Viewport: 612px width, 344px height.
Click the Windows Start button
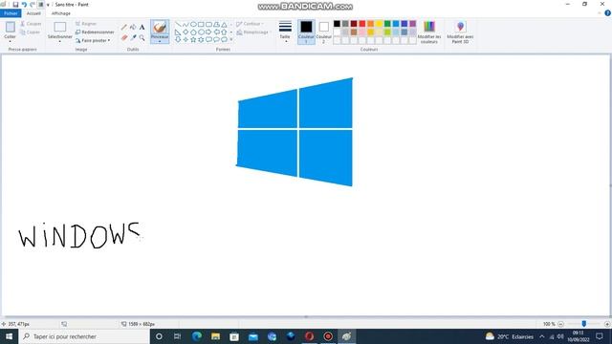click(x=9, y=336)
